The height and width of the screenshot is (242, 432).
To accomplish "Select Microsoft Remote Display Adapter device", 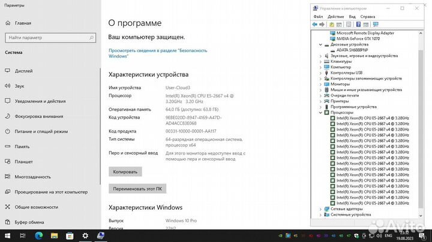I will tap(365, 33).
